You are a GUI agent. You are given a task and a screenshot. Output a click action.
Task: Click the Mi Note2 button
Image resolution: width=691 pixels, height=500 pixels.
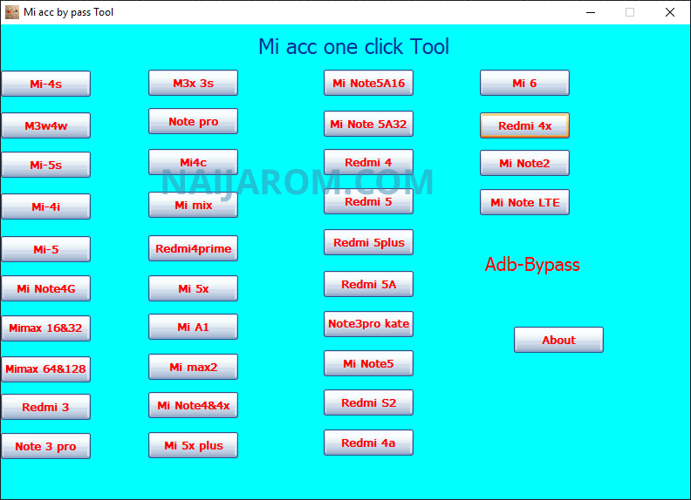pyautogui.click(x=524, y=163)
